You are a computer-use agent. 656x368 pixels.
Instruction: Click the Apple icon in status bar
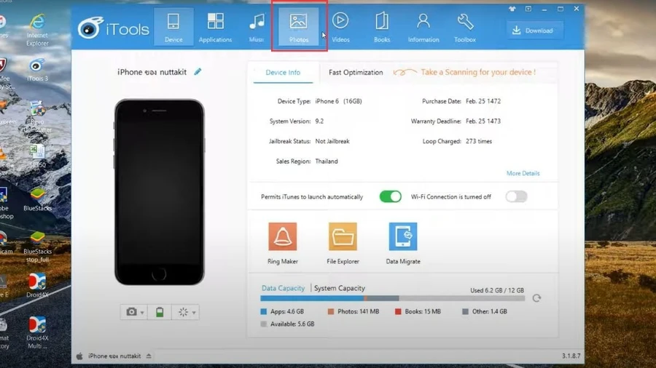79,356
